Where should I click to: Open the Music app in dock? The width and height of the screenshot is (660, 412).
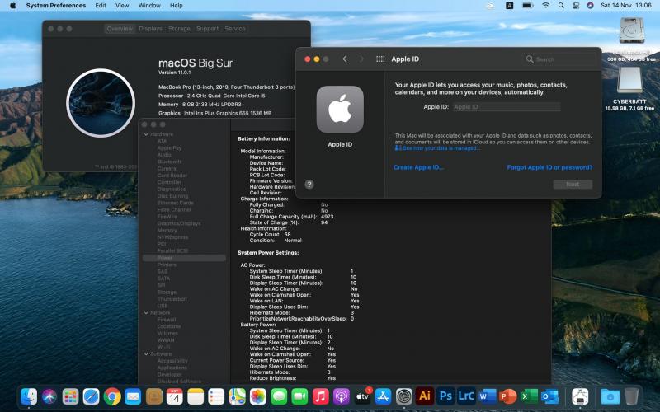click(x=320, y=396)
